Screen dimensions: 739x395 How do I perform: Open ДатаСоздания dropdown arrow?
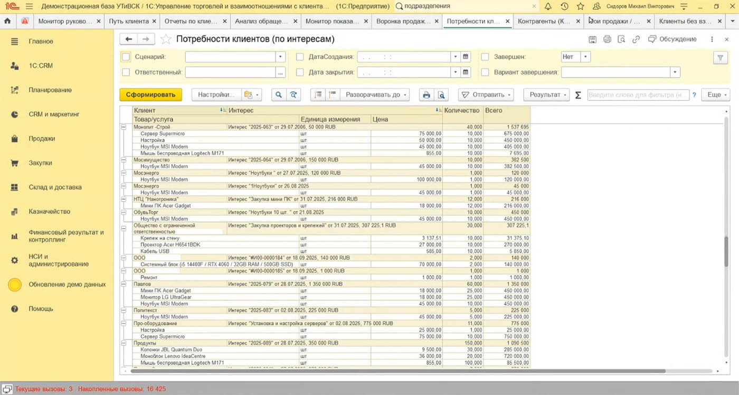pos(456,57)
